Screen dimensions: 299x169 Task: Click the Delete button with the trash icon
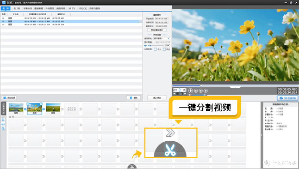click(134, 98)
